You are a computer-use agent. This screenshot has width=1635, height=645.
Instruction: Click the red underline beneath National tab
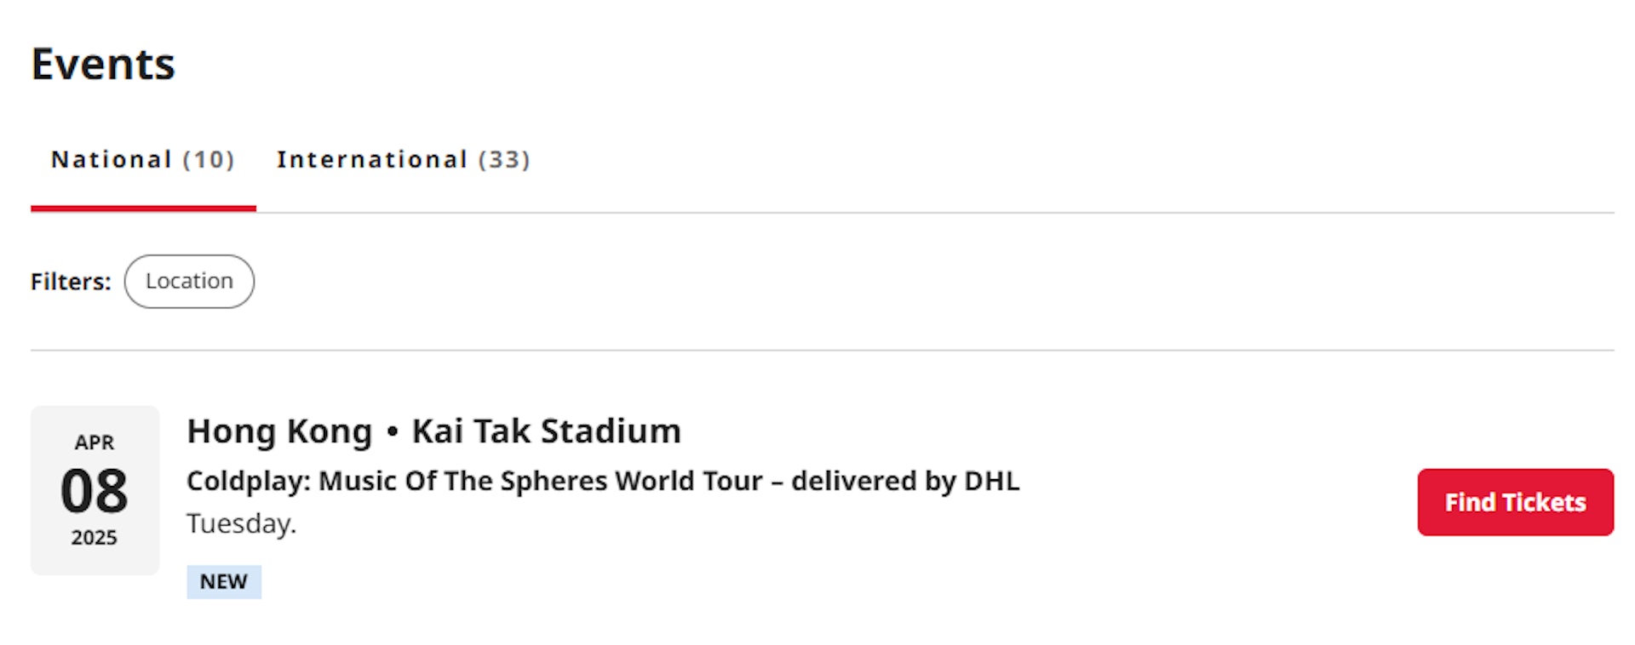143,208
